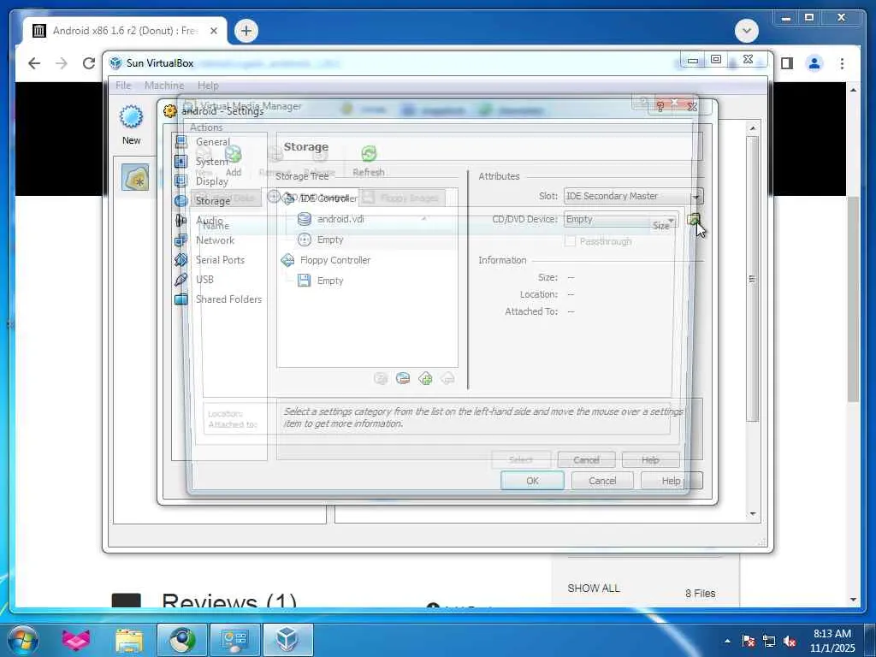Open the 8:13 AM clock in taskbar
This screenshot has height=657, width=876.
[832, 641]
